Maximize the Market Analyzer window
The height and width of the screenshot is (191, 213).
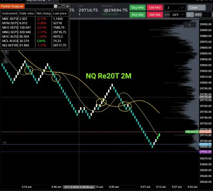click(63, 6)
